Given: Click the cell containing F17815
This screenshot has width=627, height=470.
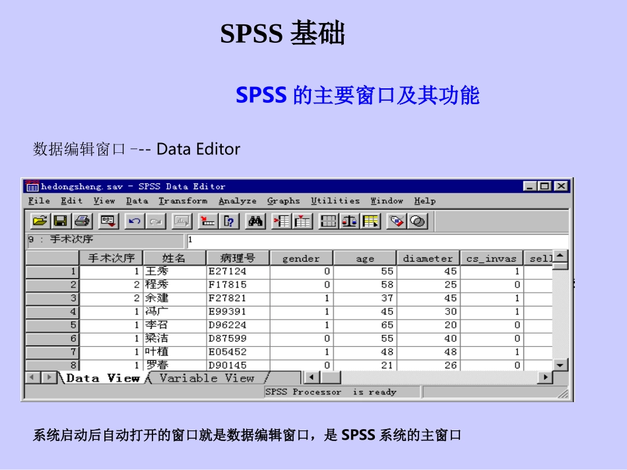Looking at the screenshot, I should pyautogui.click(x=238, y=285).
